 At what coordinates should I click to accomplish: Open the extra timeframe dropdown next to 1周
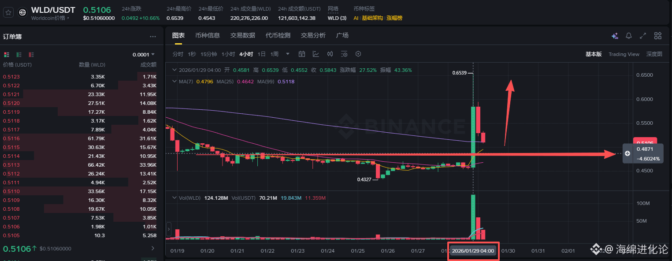click(289, 54)
